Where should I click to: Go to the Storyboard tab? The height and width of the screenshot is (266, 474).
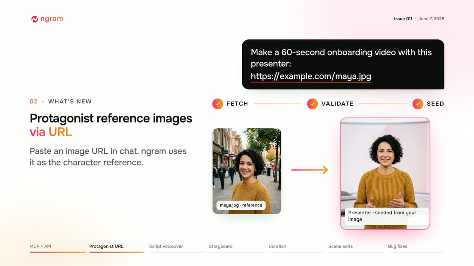(237, 248)
